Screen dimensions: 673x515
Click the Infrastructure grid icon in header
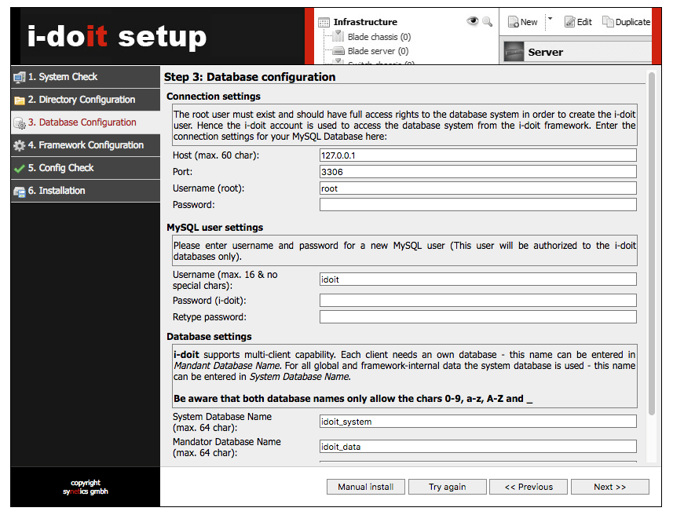tap(324, 22)
